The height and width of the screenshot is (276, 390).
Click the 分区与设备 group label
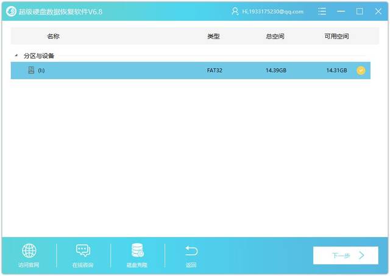click(39, 55)
